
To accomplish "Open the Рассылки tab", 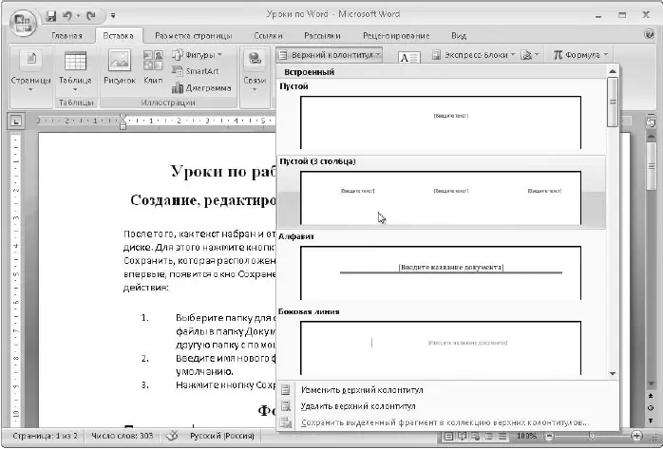I will 322,36.
